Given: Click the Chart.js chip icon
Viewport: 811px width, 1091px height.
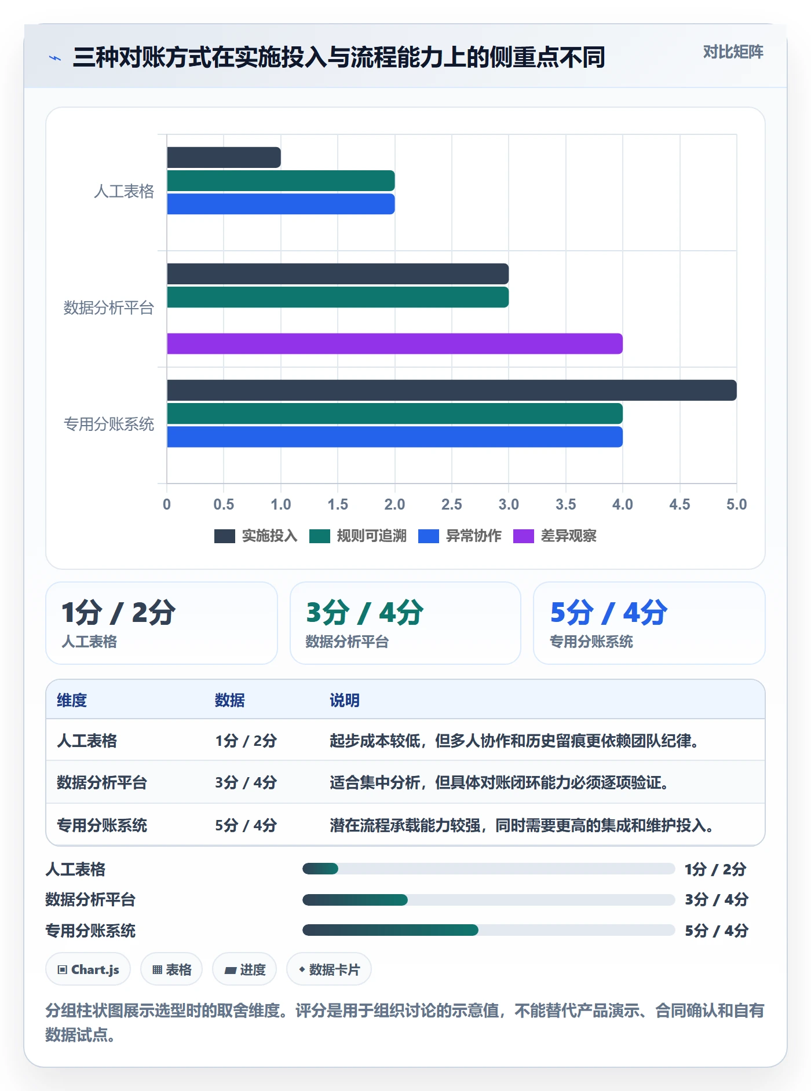Looking at the screenshot, I should point(63,969).
